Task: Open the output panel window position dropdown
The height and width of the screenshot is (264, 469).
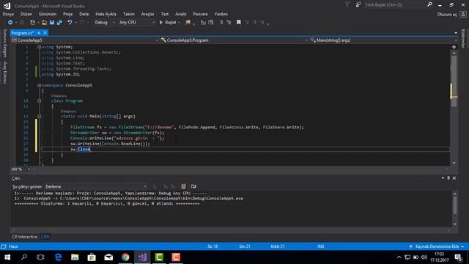Action: click(443, 178)
